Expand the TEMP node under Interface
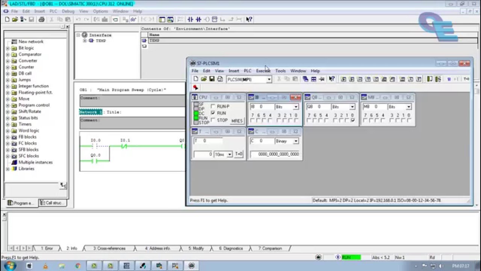Screen dimensions: 481x271 85,41
